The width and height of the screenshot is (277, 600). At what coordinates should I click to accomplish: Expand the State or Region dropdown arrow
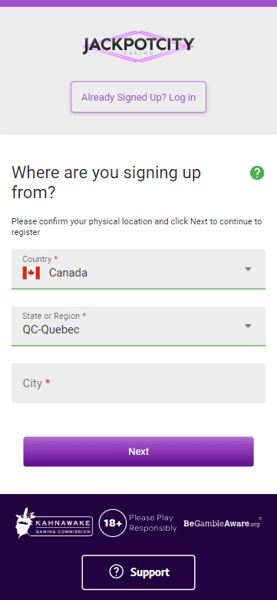pos(249,326)
